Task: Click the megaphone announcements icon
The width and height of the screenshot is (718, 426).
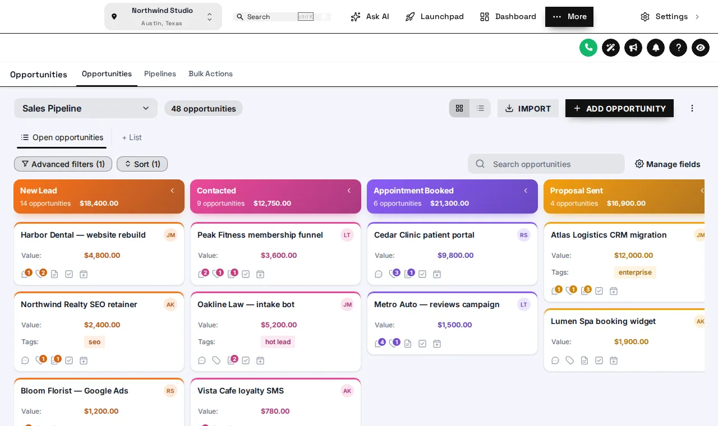Action: click(x=633, y=48)
